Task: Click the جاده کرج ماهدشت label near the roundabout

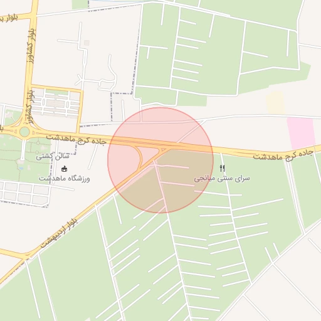Action: pos(76,139)
